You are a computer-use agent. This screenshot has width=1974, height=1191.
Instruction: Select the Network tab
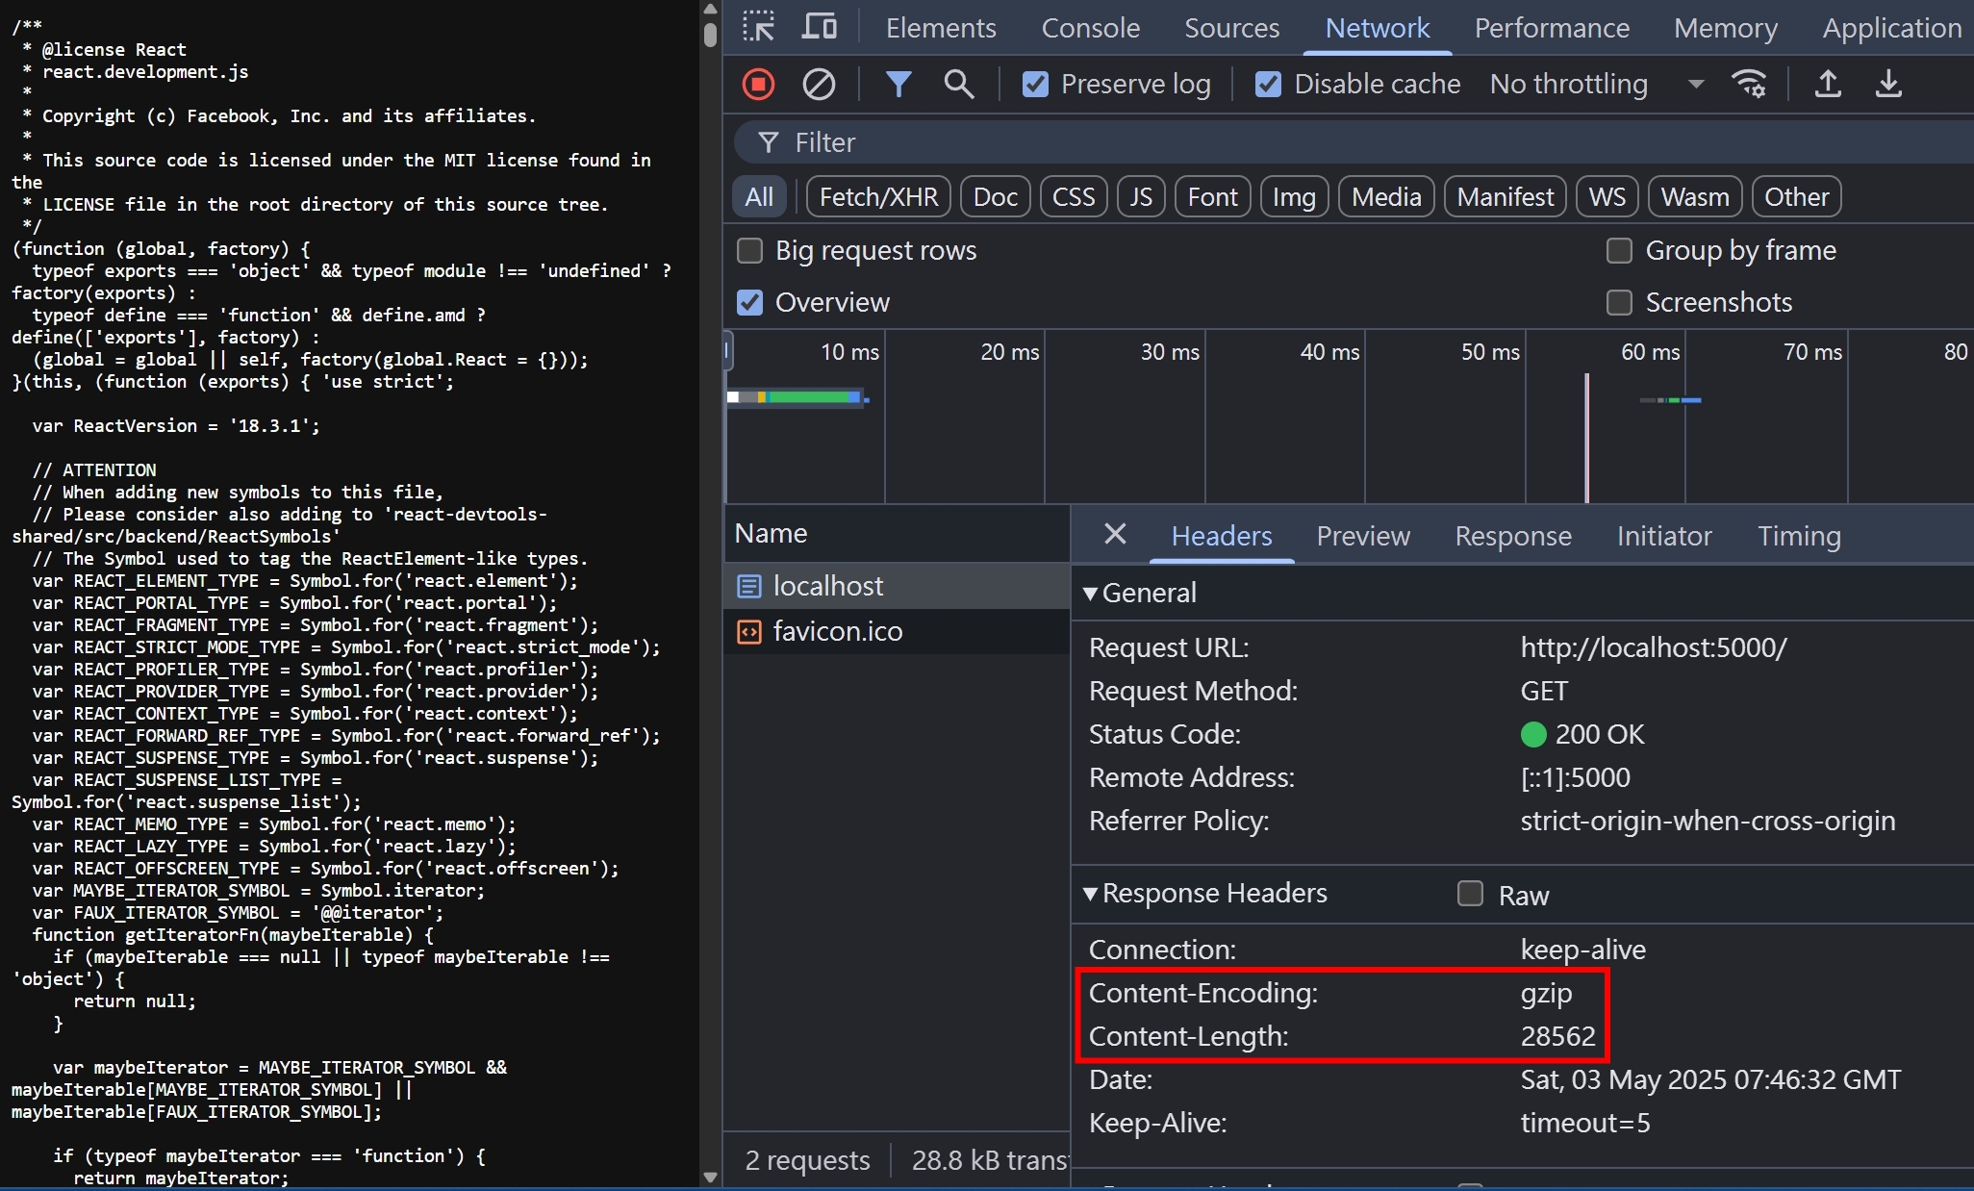tap(1378, 28)
